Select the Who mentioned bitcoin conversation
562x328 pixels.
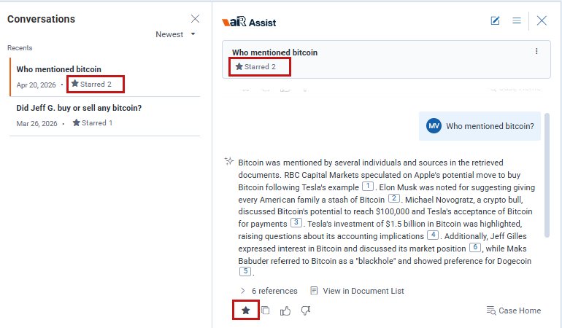pyautogui.click(x=104, y=77)
